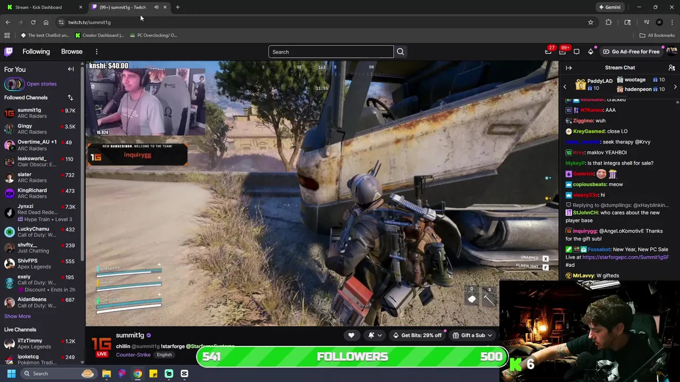Sort followed channels with arrows icon

pyautogui.click(x=70, y=98)
